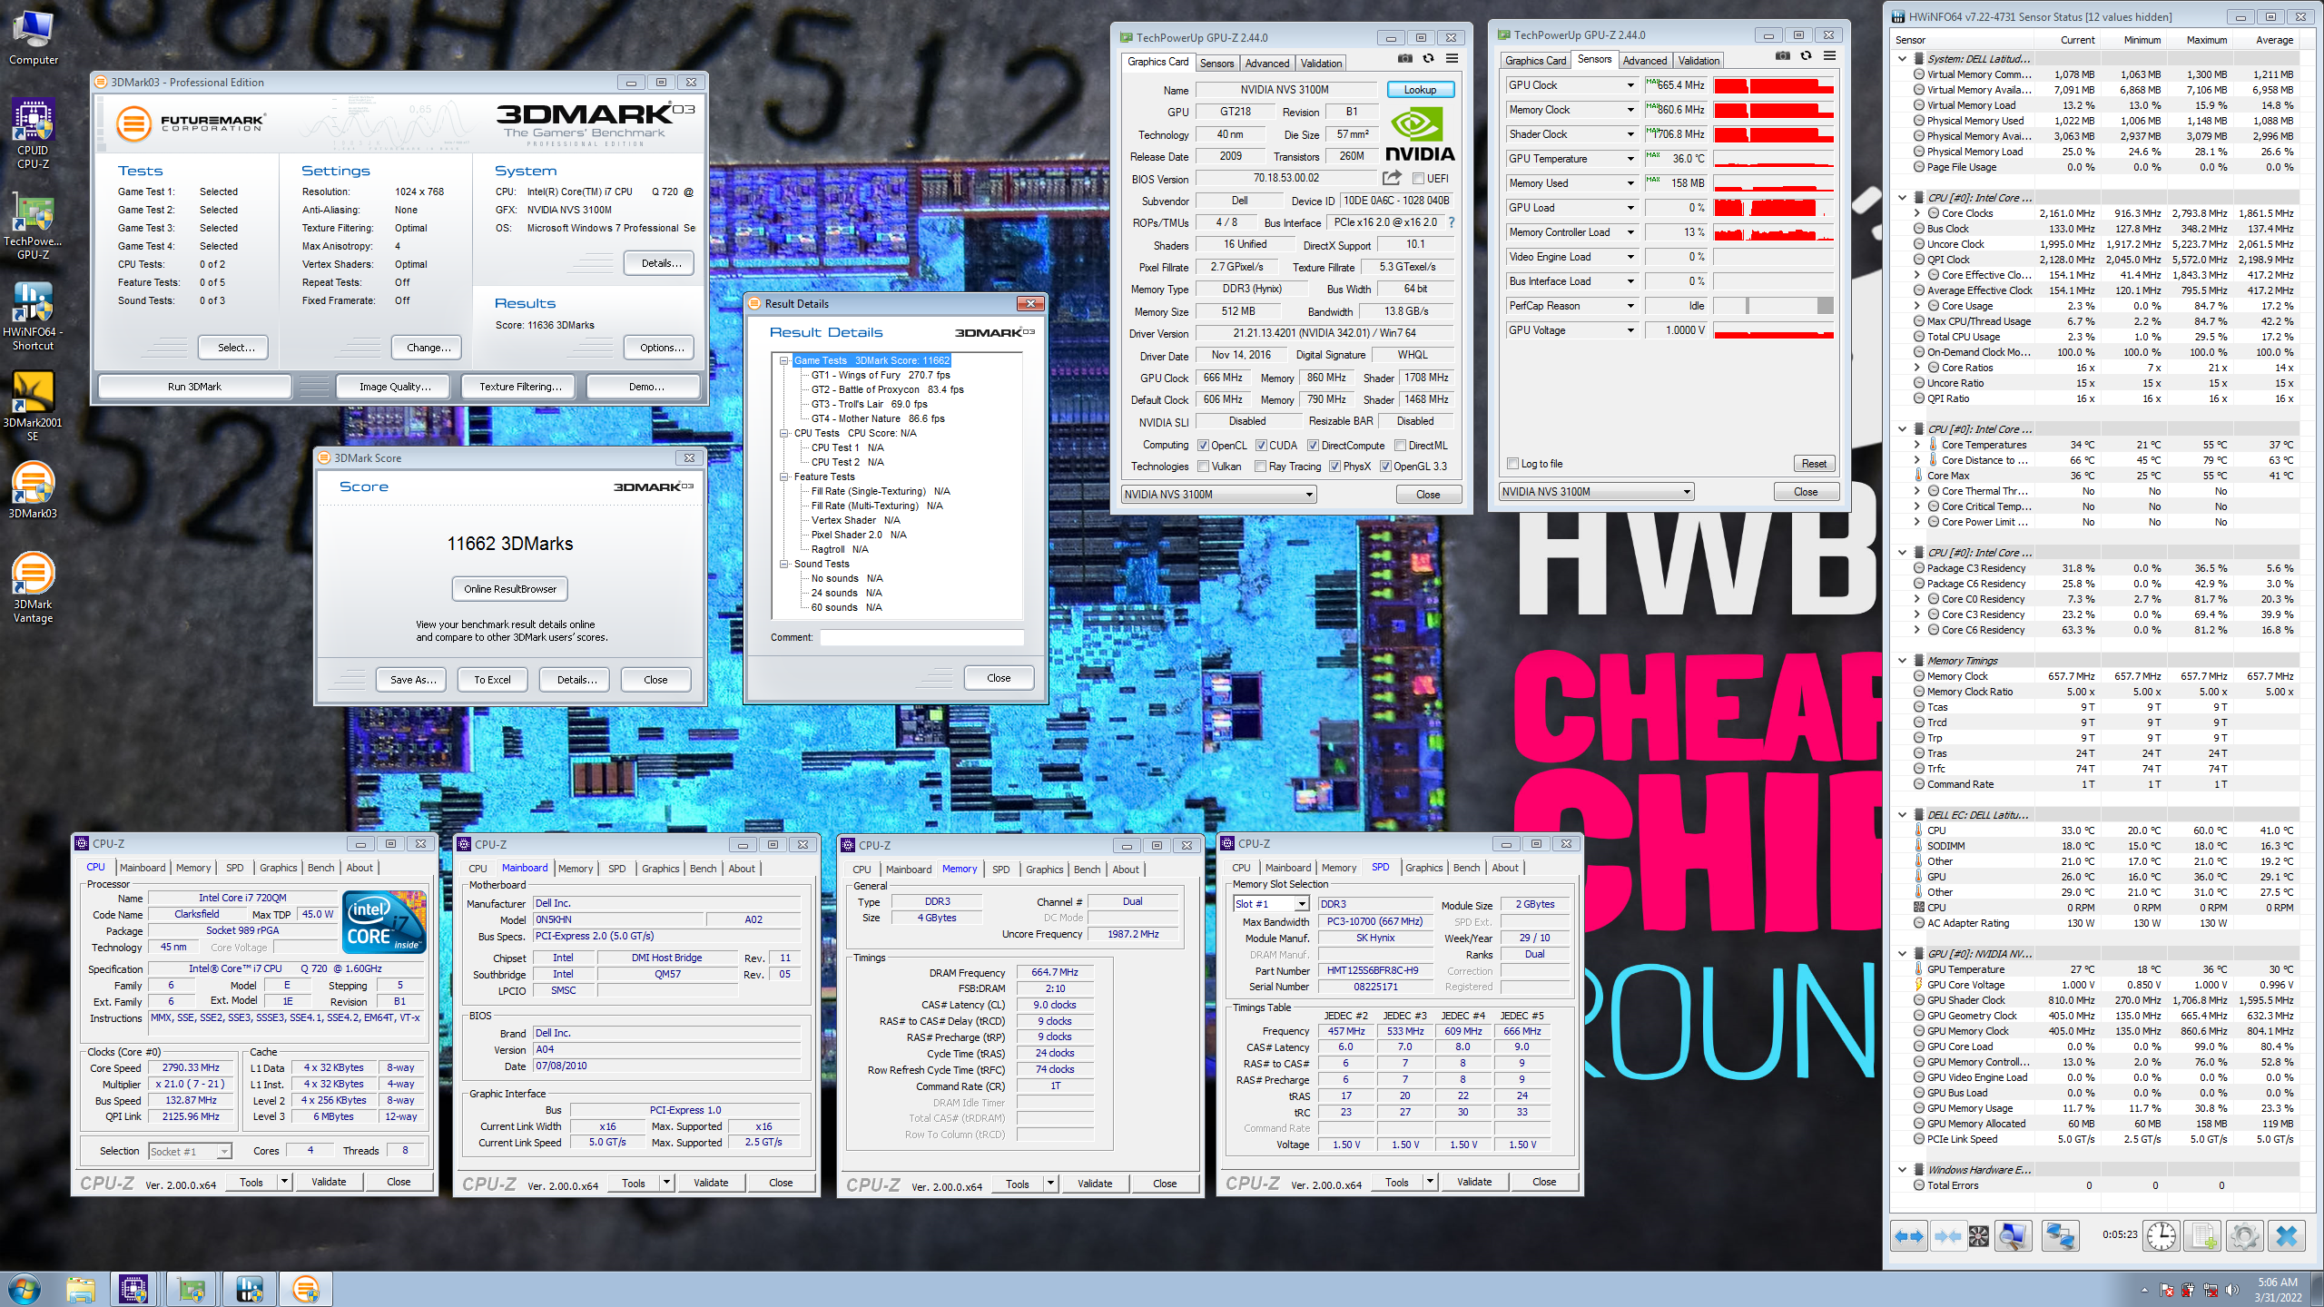Viewport: 2324px width, 1307px height.
Task: Click screenshot camera icon in left GPU-Z
Action: coord(1404,59)
